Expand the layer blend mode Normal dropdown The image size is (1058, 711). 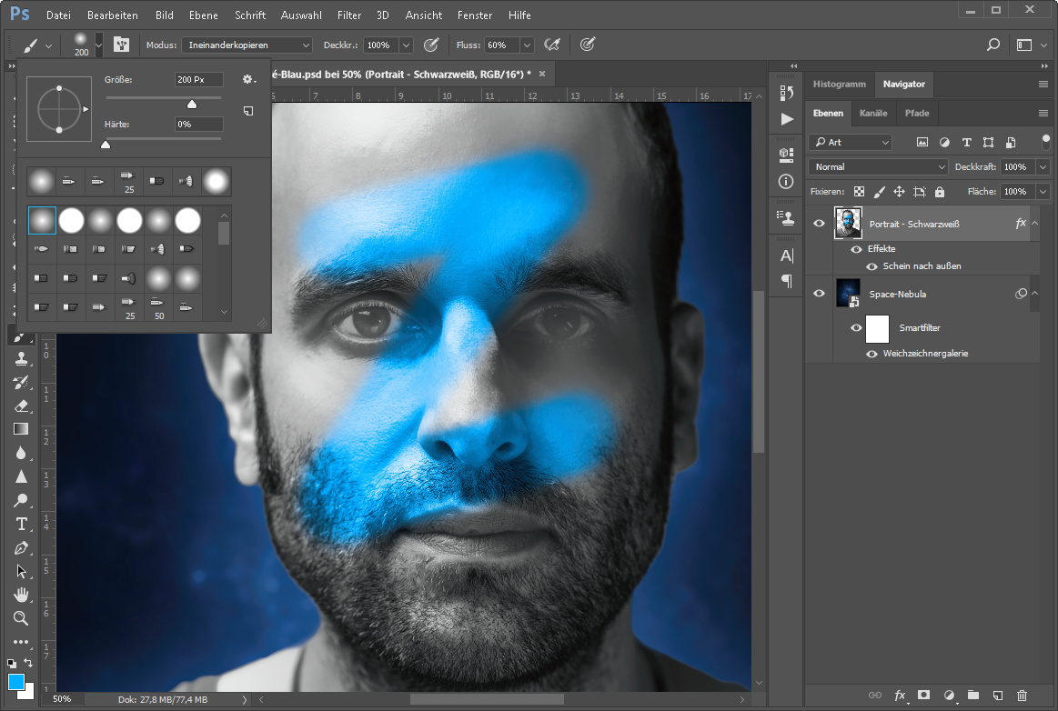pyautogui.click(x=878, y=167)
